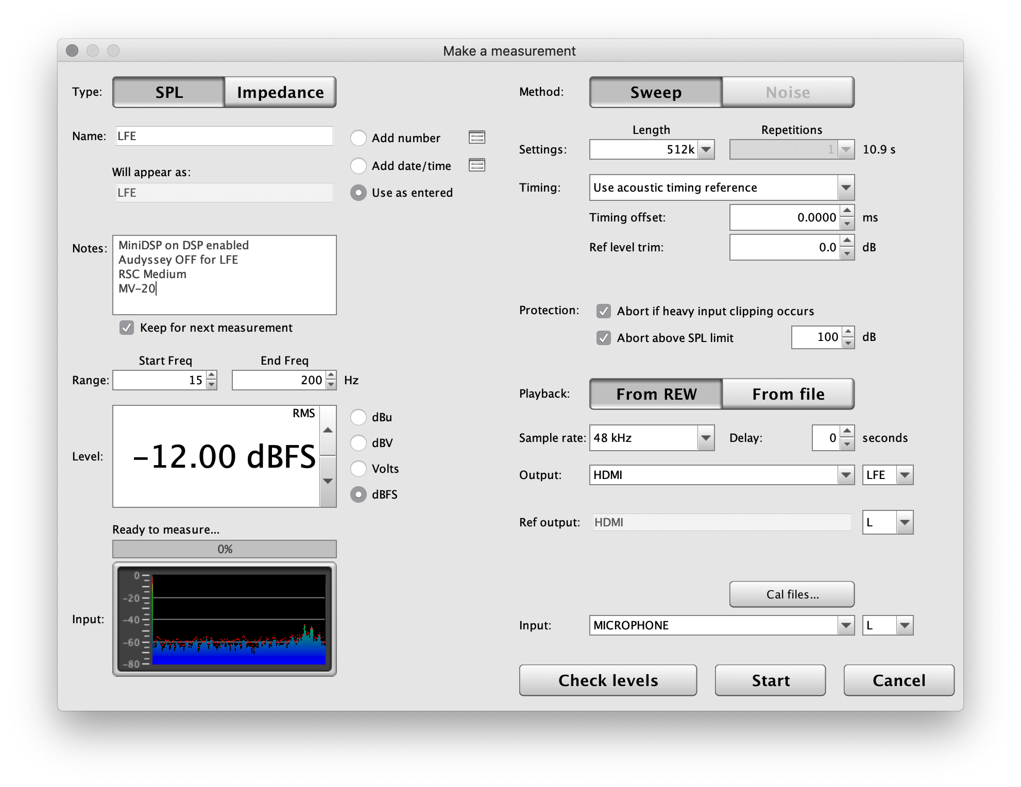Open number format settings icon beside Add number
1021x787 pixels.
click(477, 137)
